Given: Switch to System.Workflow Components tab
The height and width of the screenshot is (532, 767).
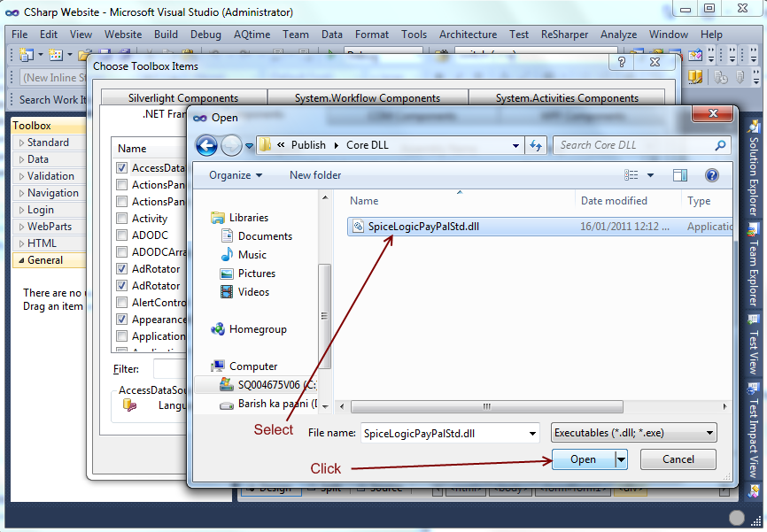Looking at the screenshot, I should (x=367, y=98).
